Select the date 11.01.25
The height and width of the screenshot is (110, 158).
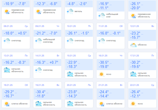coord(103,26)
